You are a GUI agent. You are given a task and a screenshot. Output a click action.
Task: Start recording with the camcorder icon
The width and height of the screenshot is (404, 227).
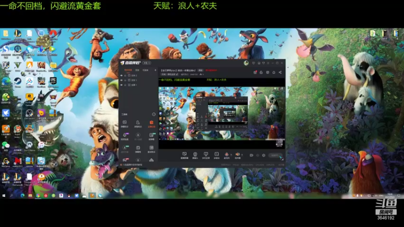coord(251,155)
